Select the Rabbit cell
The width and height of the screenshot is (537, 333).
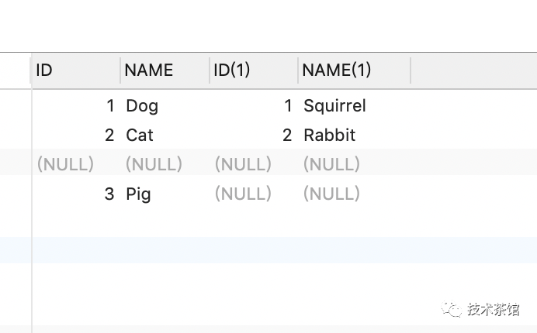tap(329, 136)
